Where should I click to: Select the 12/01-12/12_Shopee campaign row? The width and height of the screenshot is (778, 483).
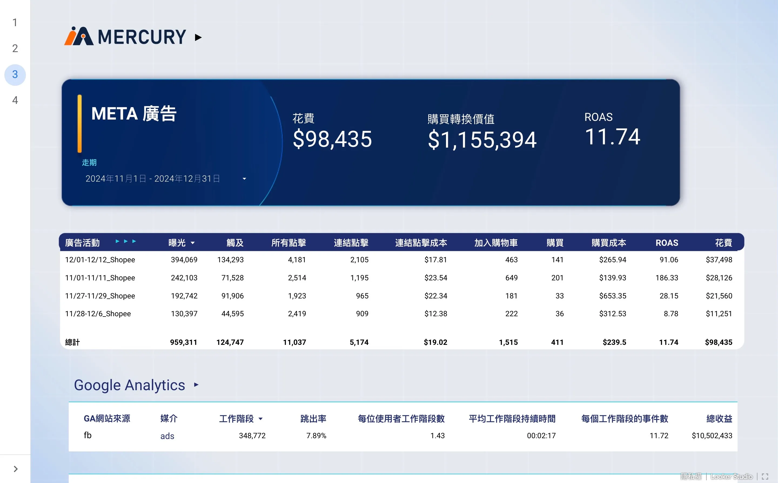pyautogui.click(x=100, y=260)
